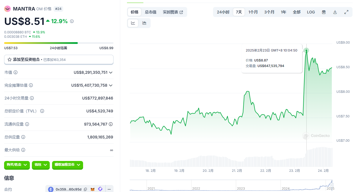Image resolution: width=354 pixels, height=192 pixels.
Task: Switch chart range to 24小时
Action: click(x=223, y=12)
